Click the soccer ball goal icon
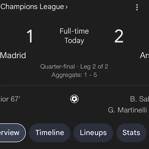This screenshot has height=149, width=149. point(74,99)
